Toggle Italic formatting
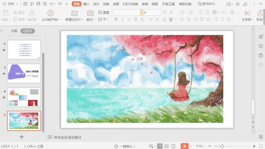This screenshot has width=265, height=149. pyautogui.click(x=123, y=19)
